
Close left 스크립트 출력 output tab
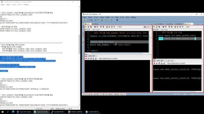(96, 56)
